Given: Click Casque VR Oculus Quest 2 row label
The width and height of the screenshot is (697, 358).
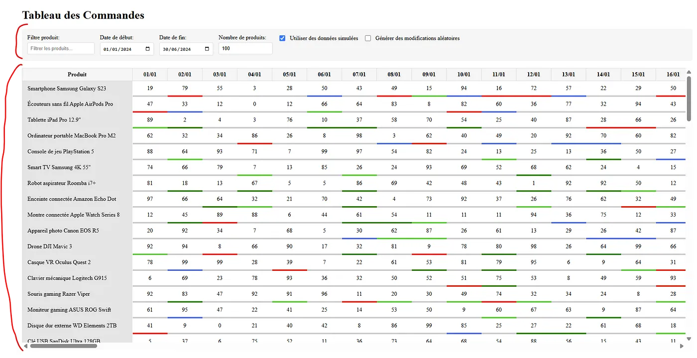Looking at the screenshot, I should (x=59, y=262).
